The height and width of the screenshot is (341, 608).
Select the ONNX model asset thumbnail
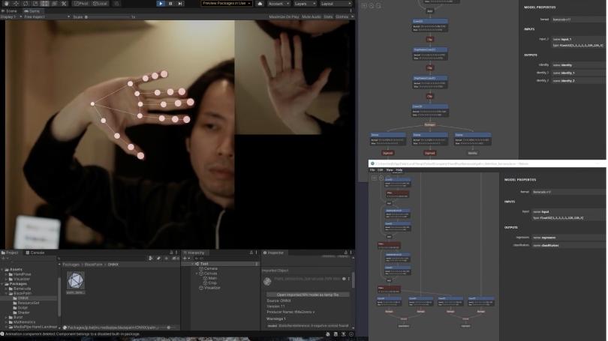pos(76,280)
